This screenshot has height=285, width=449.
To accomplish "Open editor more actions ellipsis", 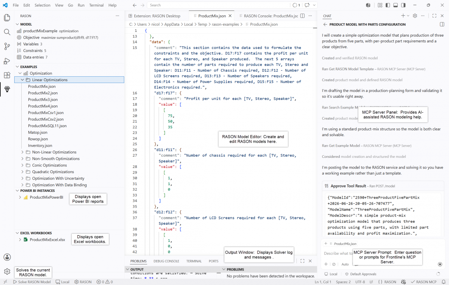I will (x=310, y=16).
